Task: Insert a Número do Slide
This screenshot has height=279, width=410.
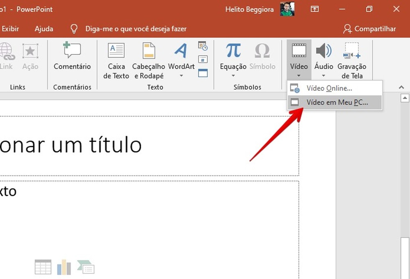Action: click(203, 60)
